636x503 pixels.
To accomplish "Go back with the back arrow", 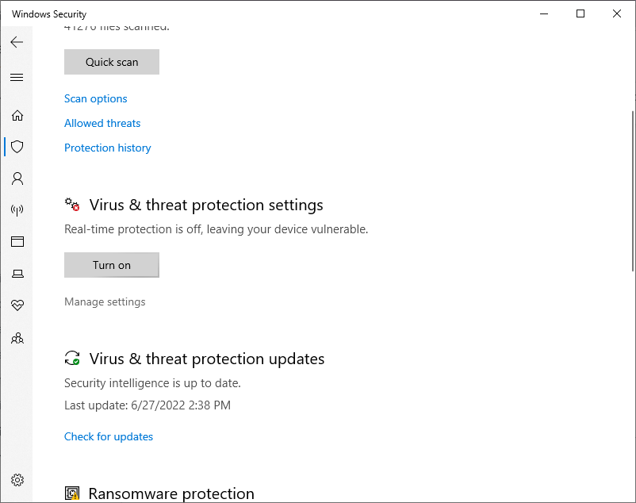I will click(x=17, y=42).
